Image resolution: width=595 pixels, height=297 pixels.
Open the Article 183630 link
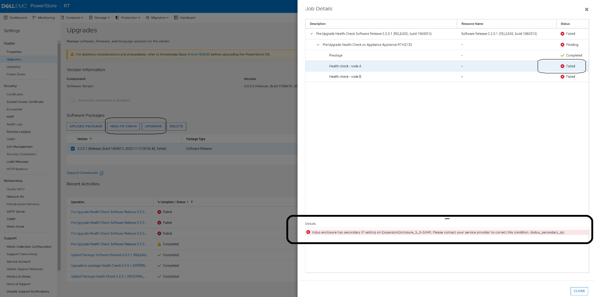[x=199, y=54]
